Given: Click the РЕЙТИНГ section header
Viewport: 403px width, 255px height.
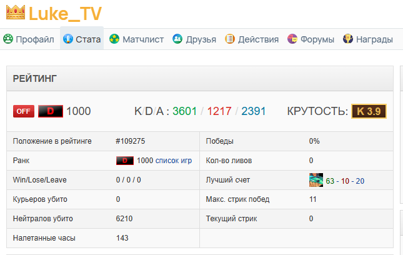Looking at the screenshot, I should [200, 78].
